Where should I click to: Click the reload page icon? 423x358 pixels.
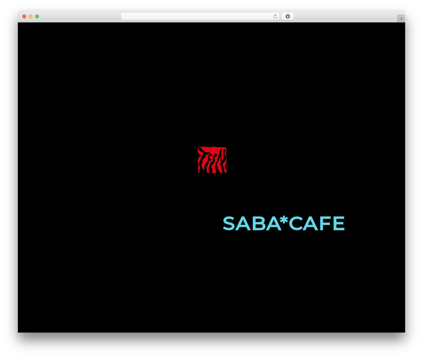(x=275, y=17)
